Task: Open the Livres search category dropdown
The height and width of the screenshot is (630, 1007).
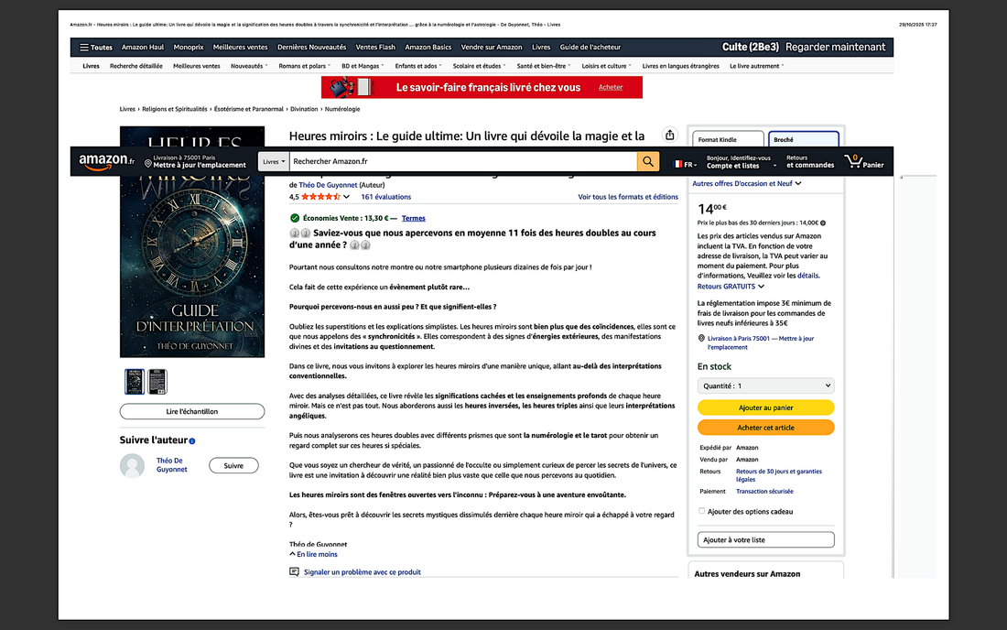Action: click(274, 162)
